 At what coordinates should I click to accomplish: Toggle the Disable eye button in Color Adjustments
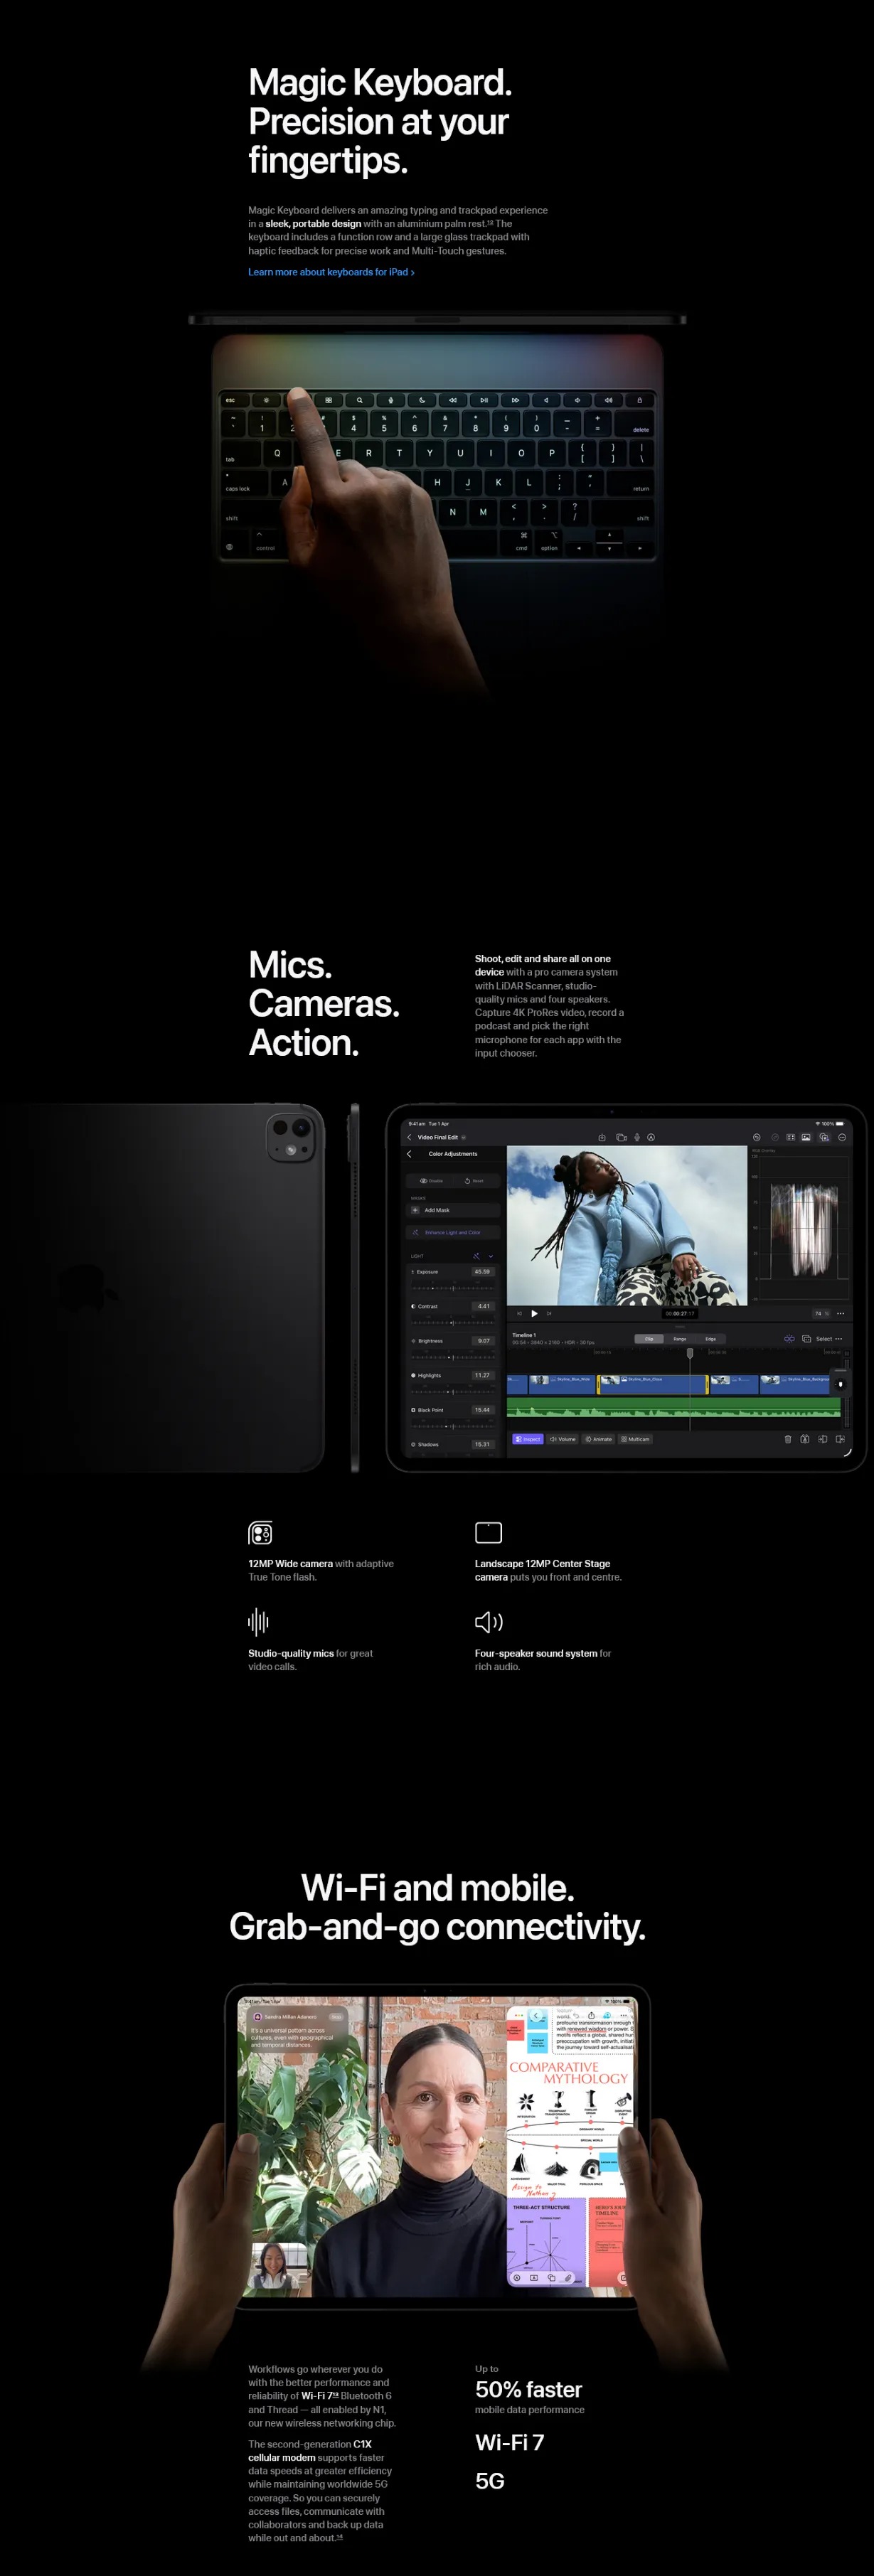[431, 1181]
